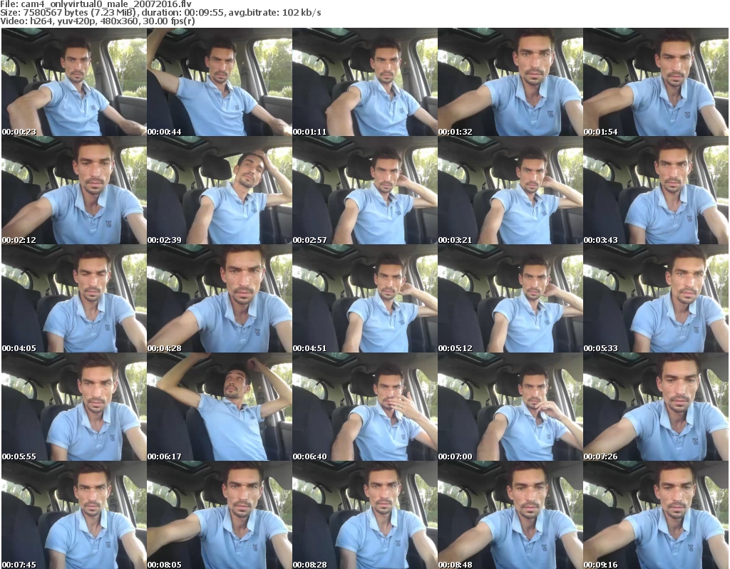Click the thumbnail stamped 00:09:16
Viewport: 730px width, 569px height.
[x=656, y=515]
